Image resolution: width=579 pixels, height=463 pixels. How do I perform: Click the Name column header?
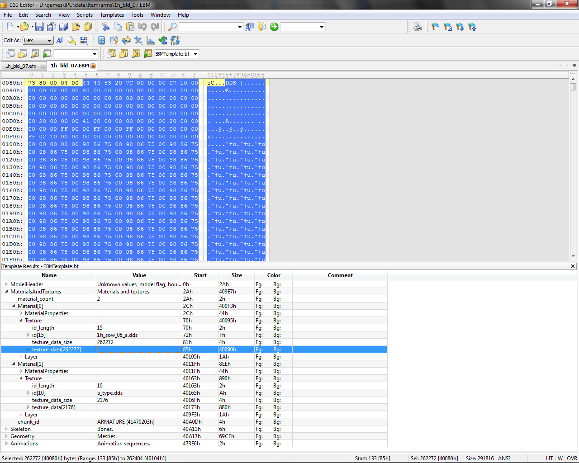pos(49,275)
